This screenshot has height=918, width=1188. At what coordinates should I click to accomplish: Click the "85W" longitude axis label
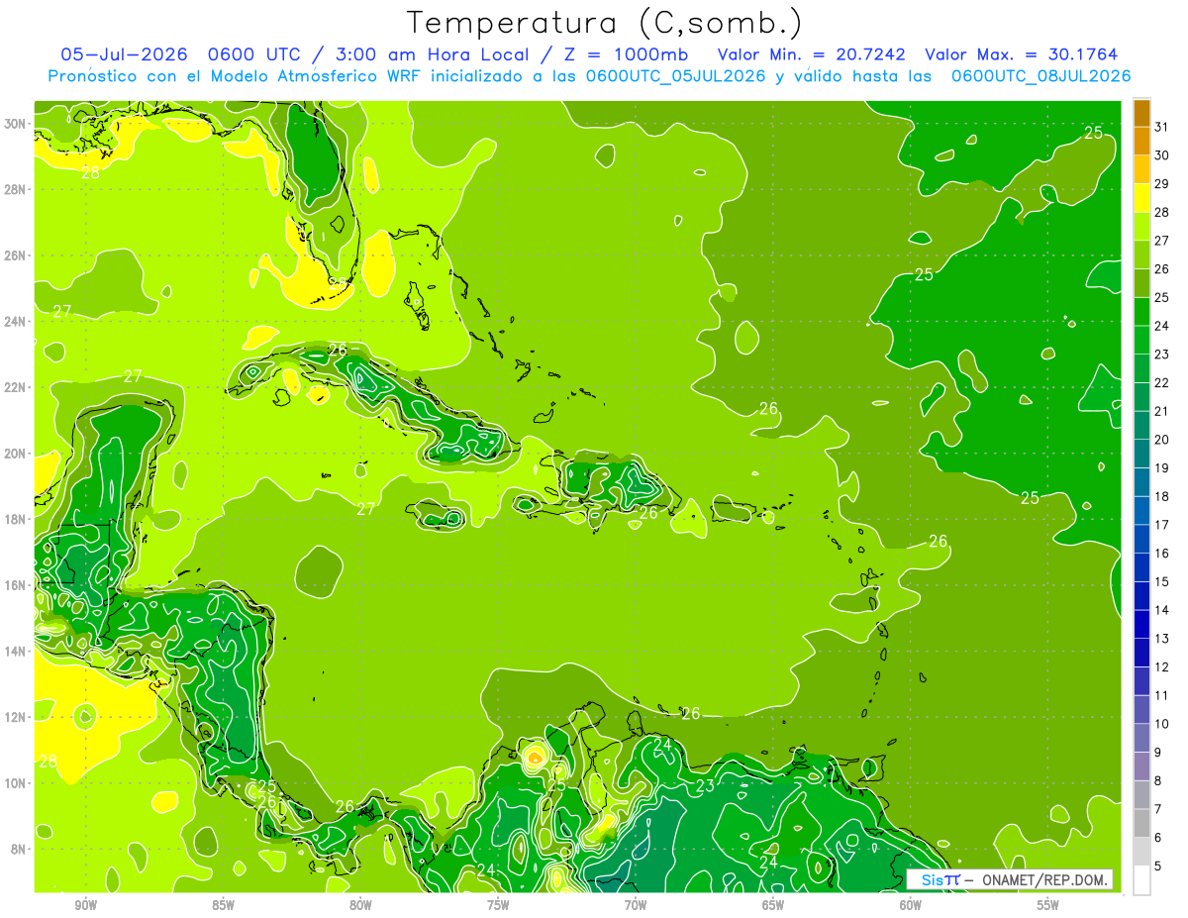click(x=223, y=905)
